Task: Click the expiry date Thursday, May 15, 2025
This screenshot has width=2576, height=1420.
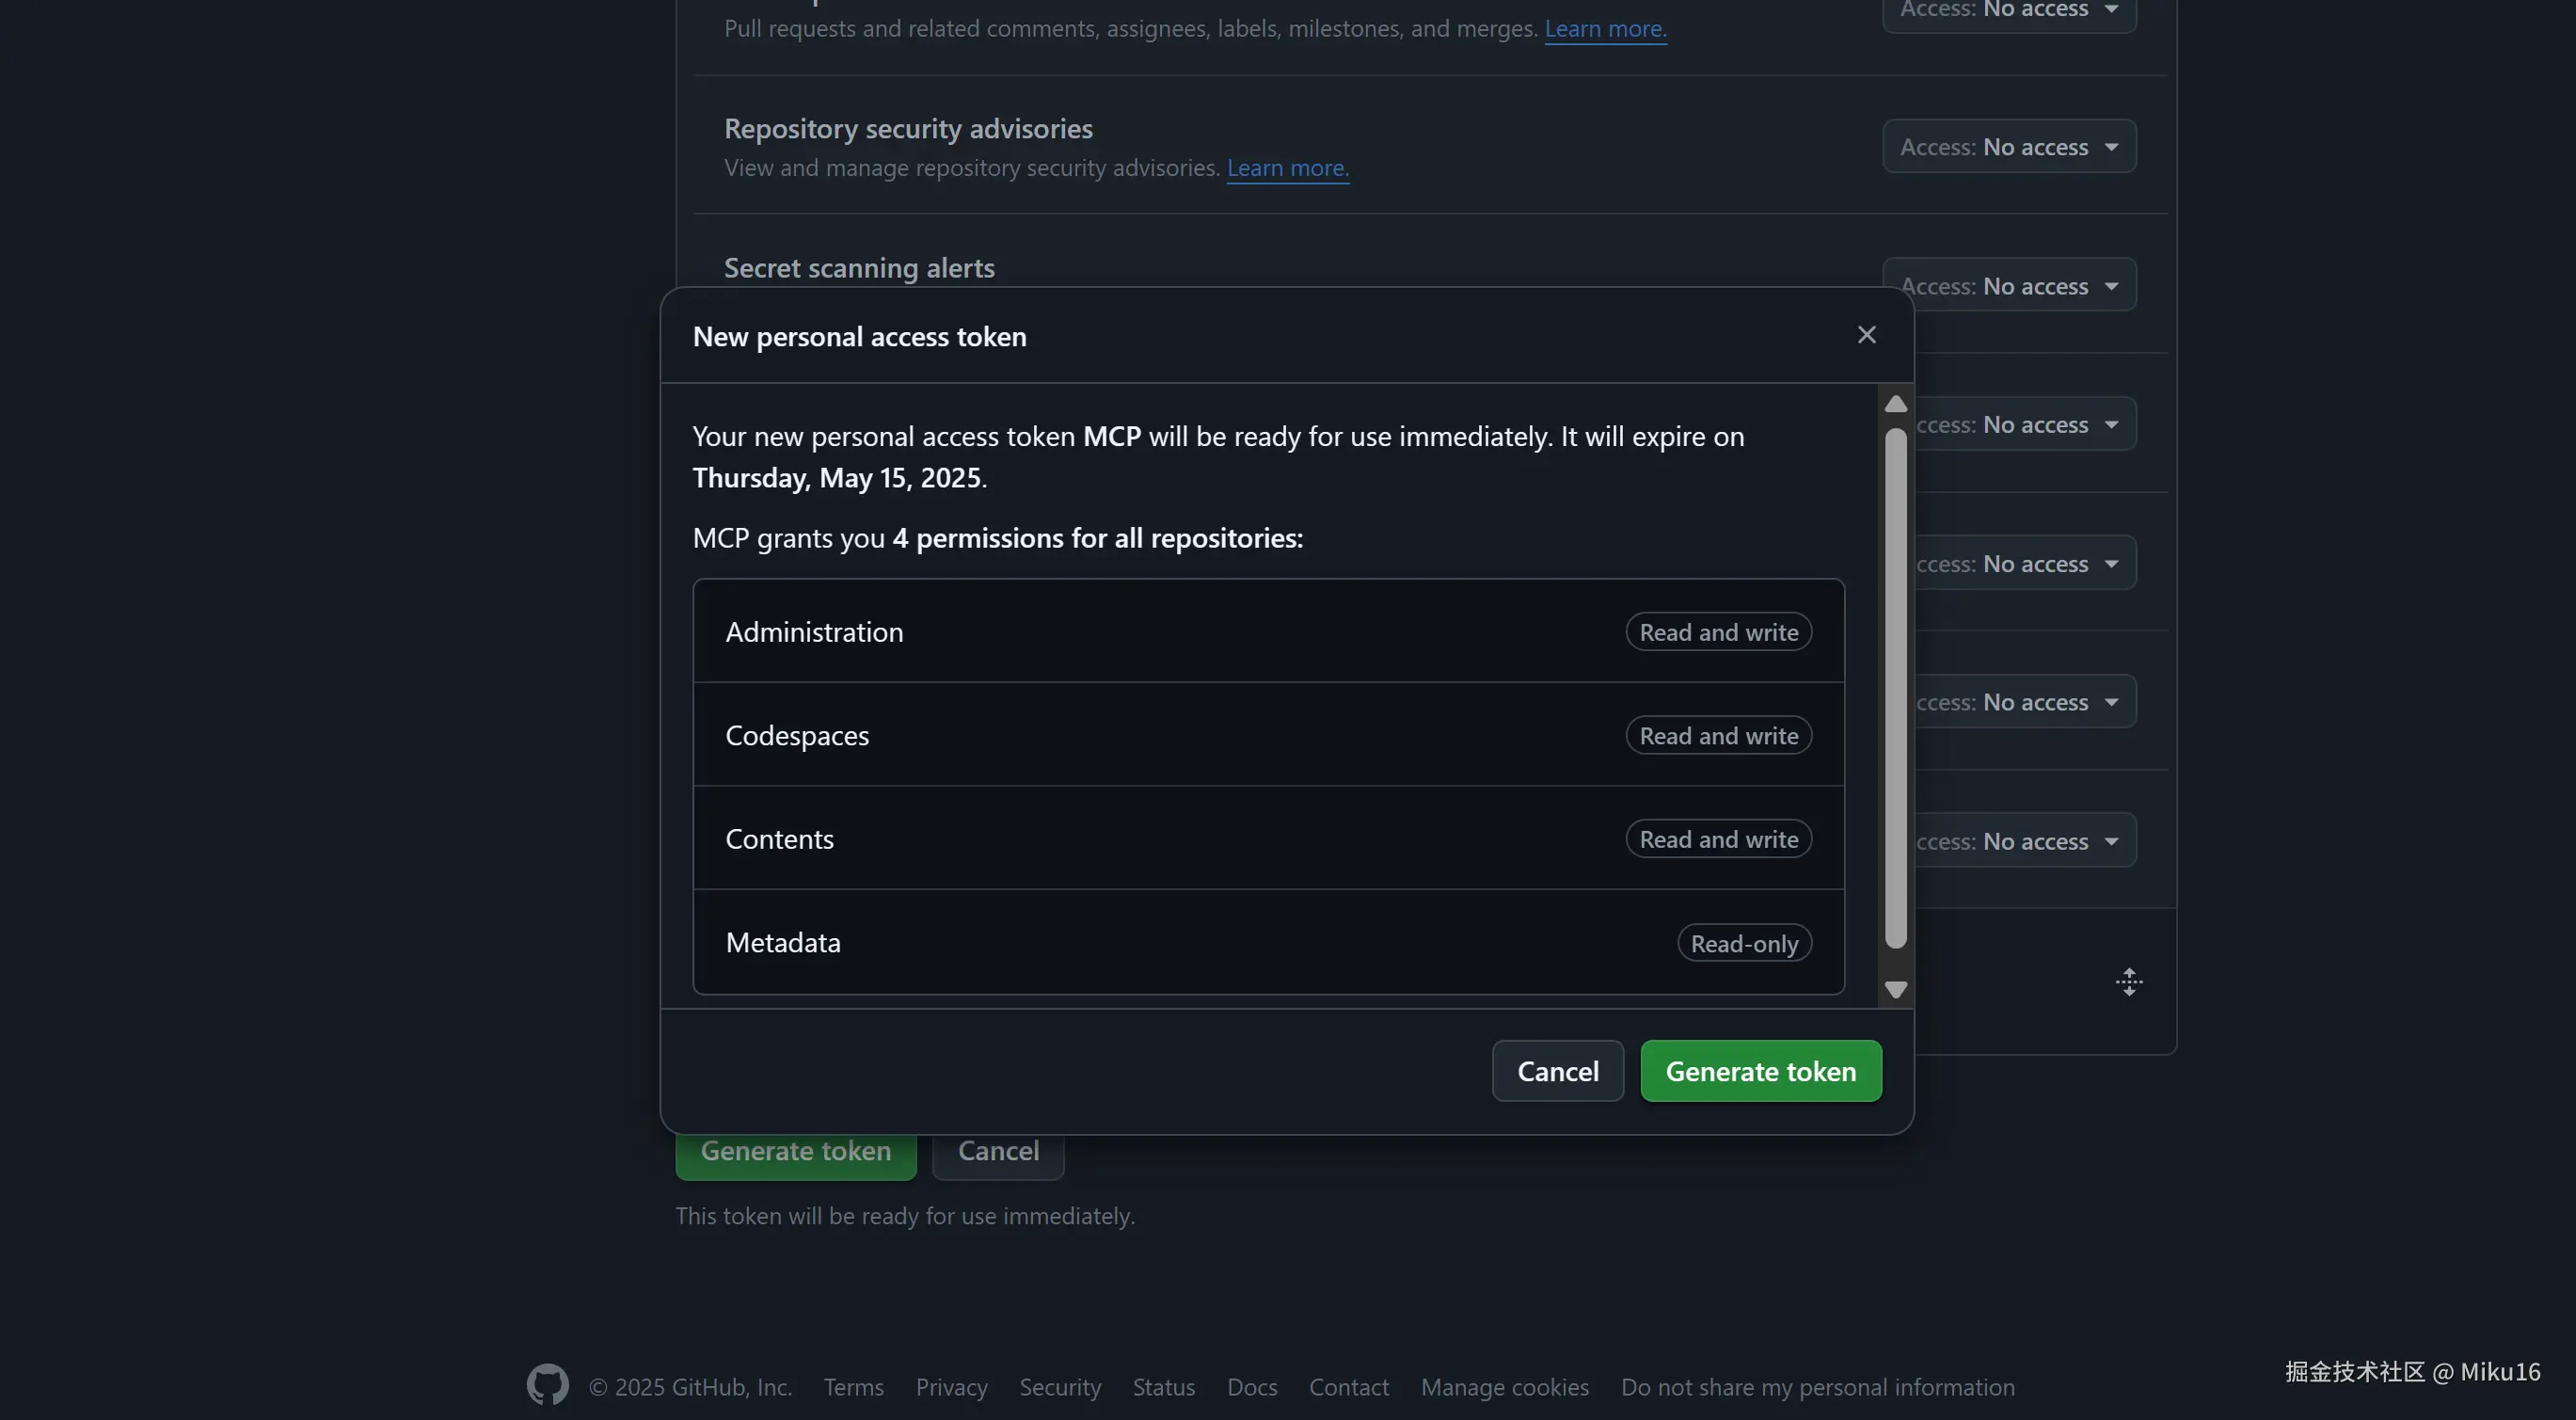Action: coord(837,478)
